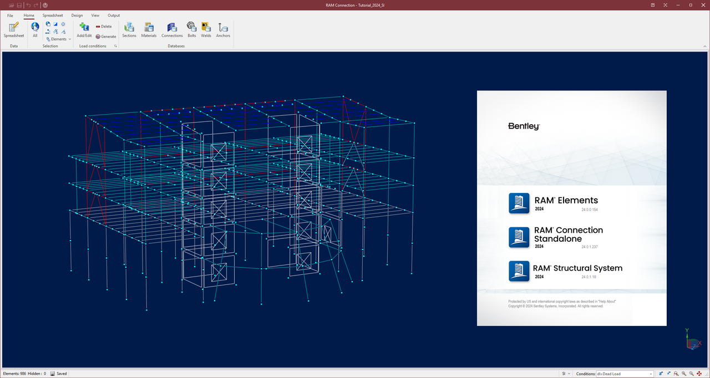Switch to the View ribbon tab
Viewport: 710px width, 378px height.
pyautogui.click(x=95, y=16)
